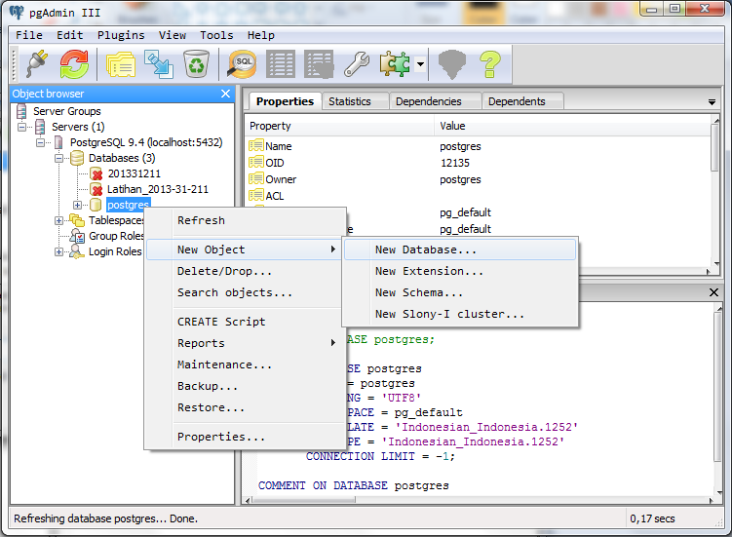Viewport: 732px width, 537px height.
Task: Click the grey guru hint icon
Action: pos(452,64)
